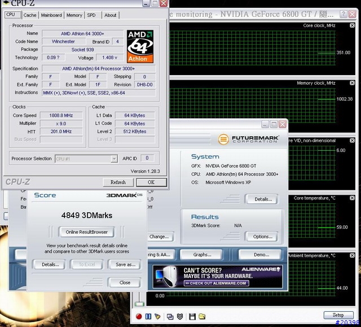361x327 pixels.
Task: Click the Futuremark Corporation logo
Action: [x=248, y=139]
